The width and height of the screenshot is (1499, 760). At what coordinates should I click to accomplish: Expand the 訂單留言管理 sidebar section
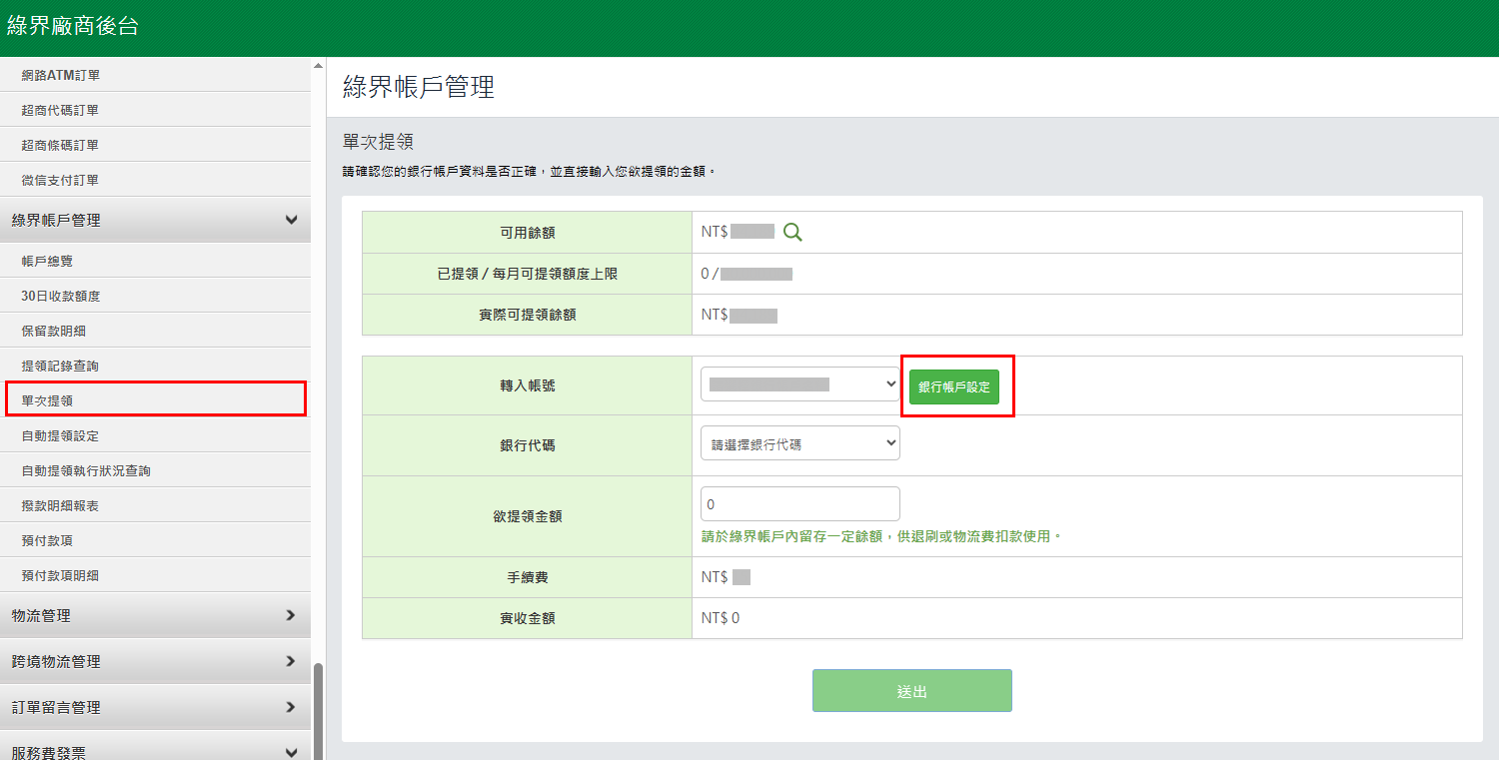pyautogui.click(x=155, y=707)
